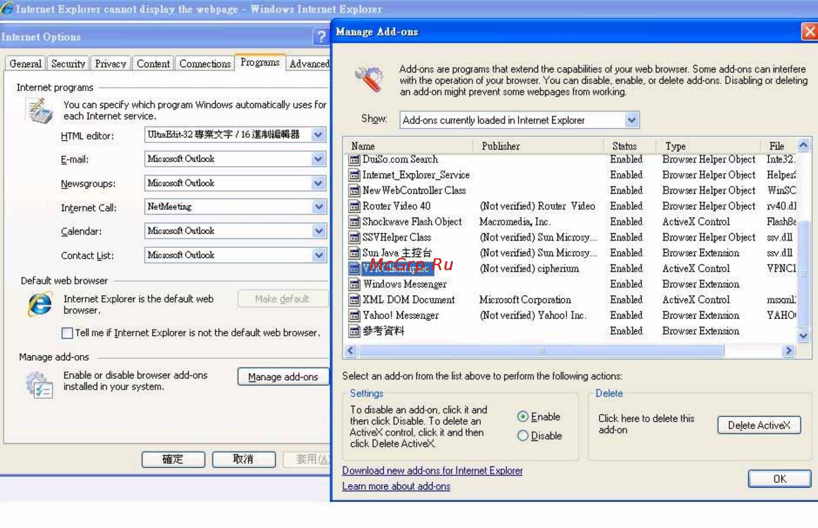Click the Manage add-ons button
Viewport: 818px width, 528px height.
click(x=283, y=377)
